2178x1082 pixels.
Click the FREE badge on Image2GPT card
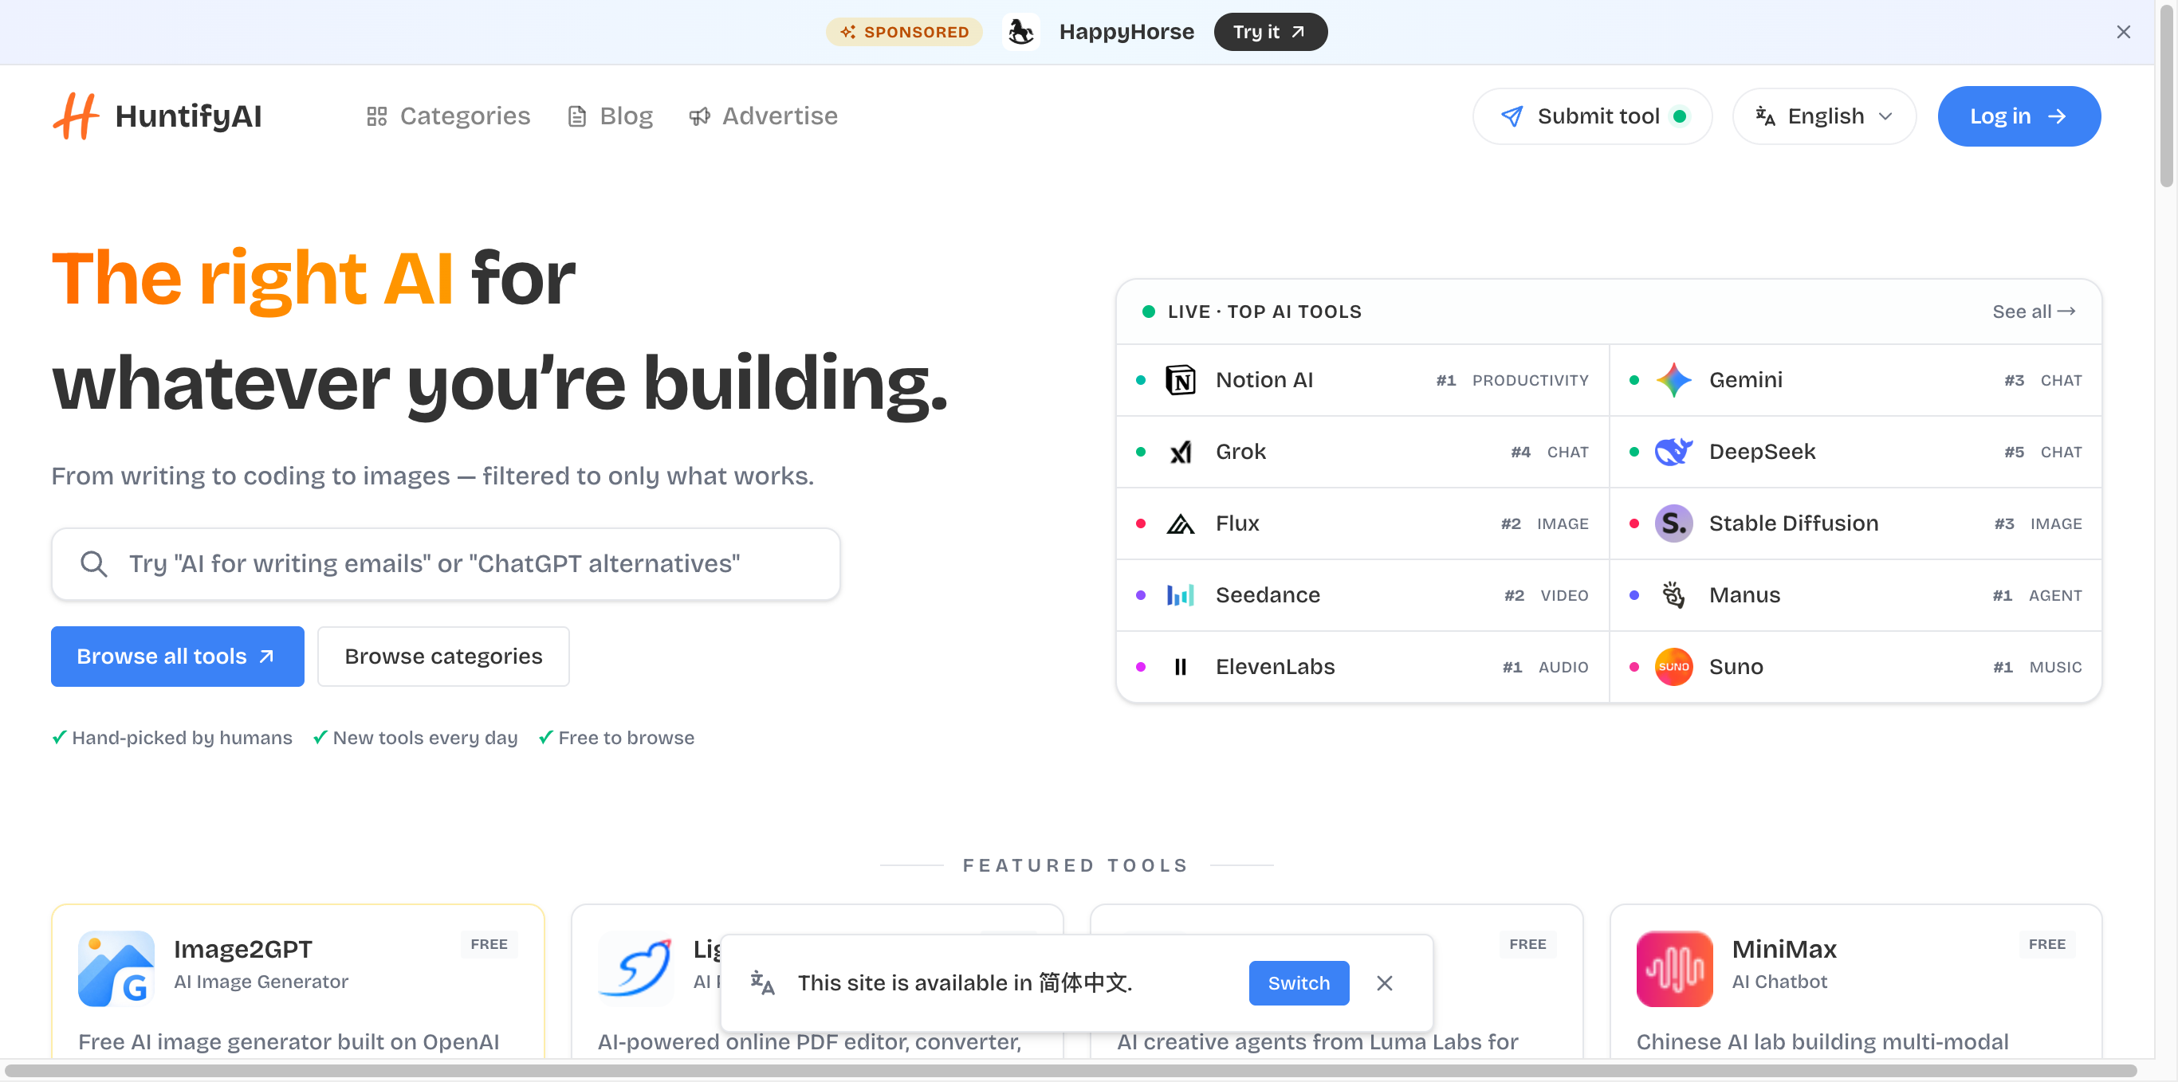(489, 944)
